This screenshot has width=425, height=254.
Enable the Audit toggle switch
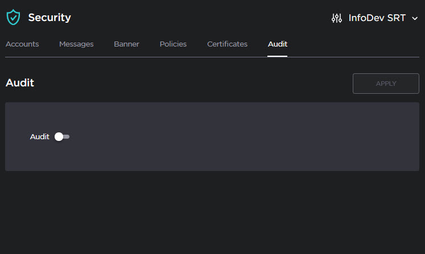tap(62, 136)
